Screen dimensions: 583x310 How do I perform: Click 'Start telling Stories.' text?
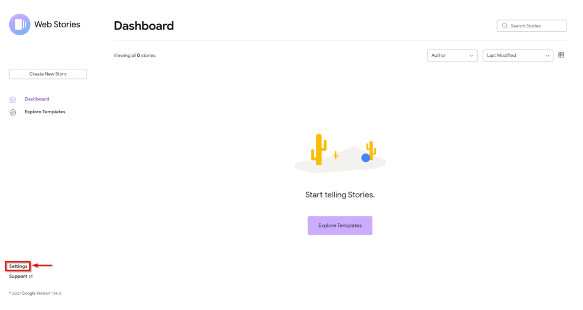[x=340, y=195]
